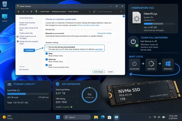Open Create a power plan link
Screen dimensions: 182x121
pyautogui.click(x=26, y=33)
